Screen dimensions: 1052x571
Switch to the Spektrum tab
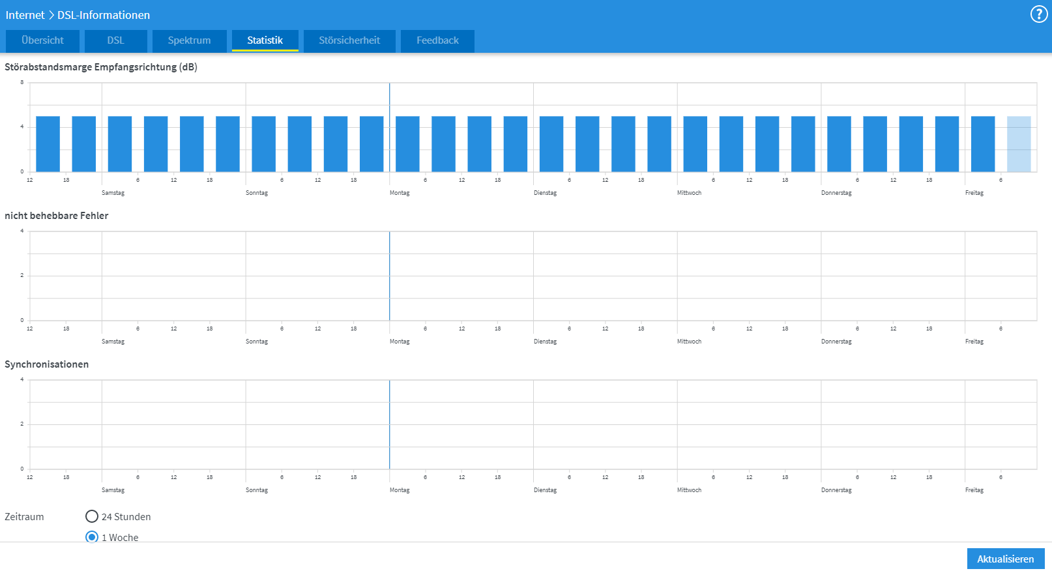coord(189,40)
